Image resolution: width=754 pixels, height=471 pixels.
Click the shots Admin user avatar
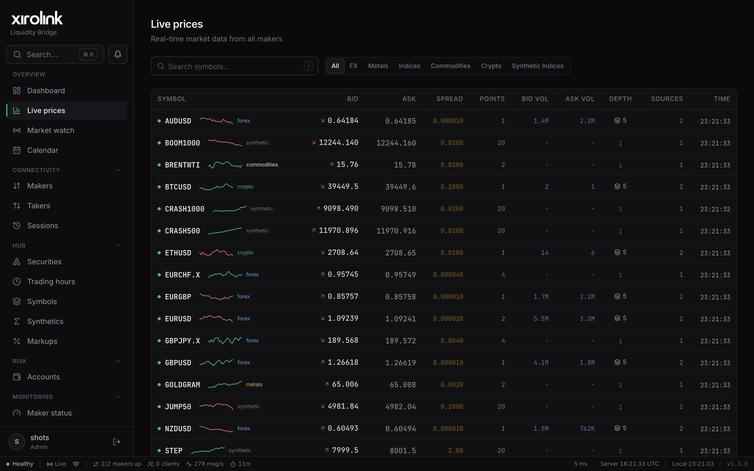(17, 441)
